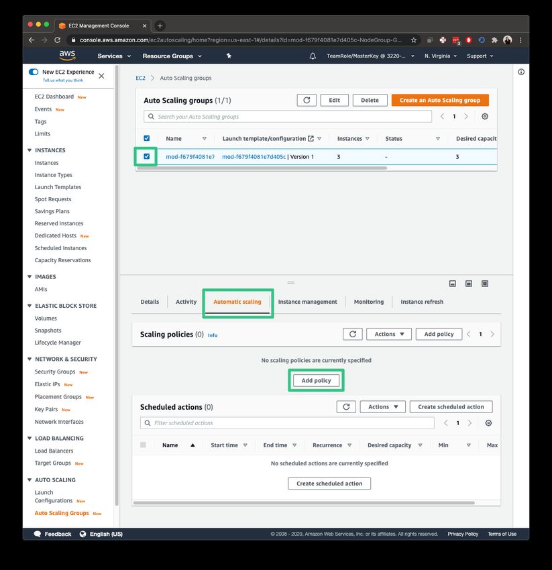
Task: Collapse the INSTANCES sidebar section
Action: pyautogui.click(x=30, y=150)
